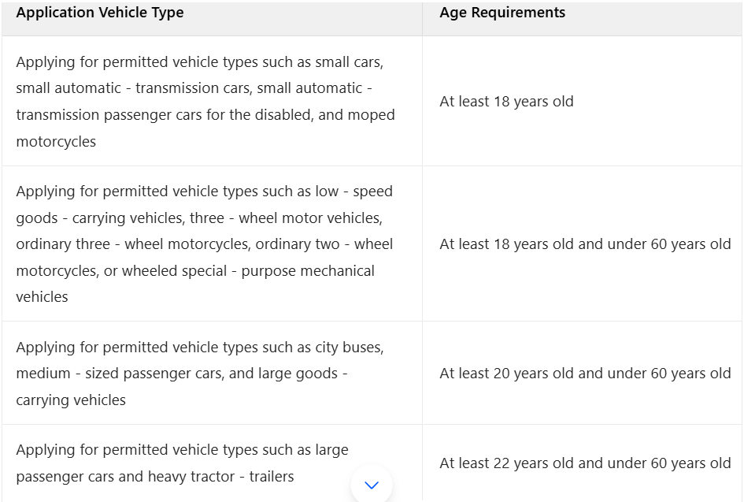This screenshot has width=744, height=502.
Task: Select the Age Requirements column header
Action: tap(502, 13)
